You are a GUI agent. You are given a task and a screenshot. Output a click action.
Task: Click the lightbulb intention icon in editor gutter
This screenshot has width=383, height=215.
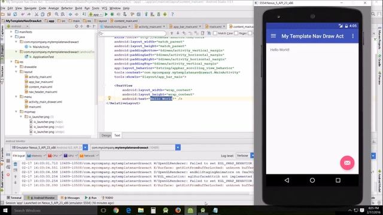(x=110, y=98)
